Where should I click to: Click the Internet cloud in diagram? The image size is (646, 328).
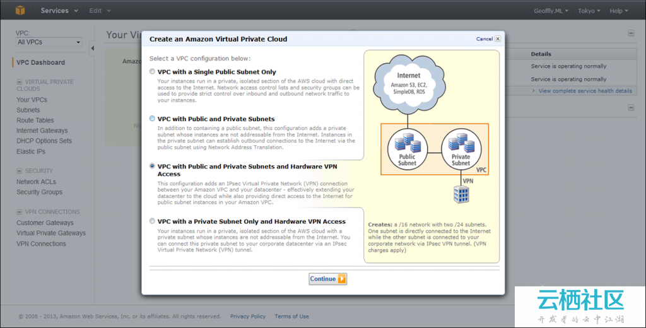(408, 83)
